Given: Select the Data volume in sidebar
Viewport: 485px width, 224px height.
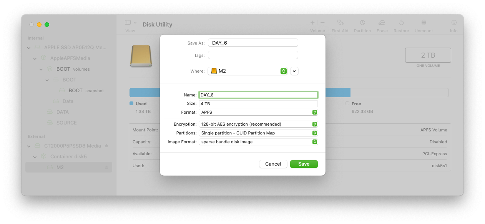Looking at the screenshot, I should (69, 101).
